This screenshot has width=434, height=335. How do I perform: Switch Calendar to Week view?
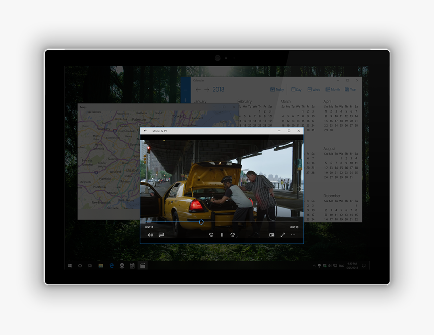(314, 90)
